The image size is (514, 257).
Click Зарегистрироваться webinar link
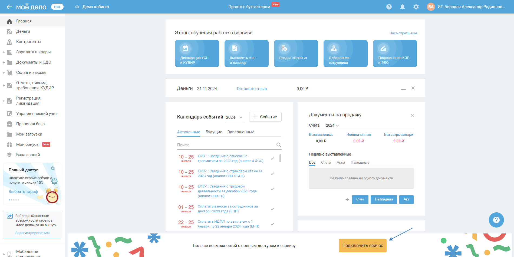pyautogui.click(x=32, y=233)
